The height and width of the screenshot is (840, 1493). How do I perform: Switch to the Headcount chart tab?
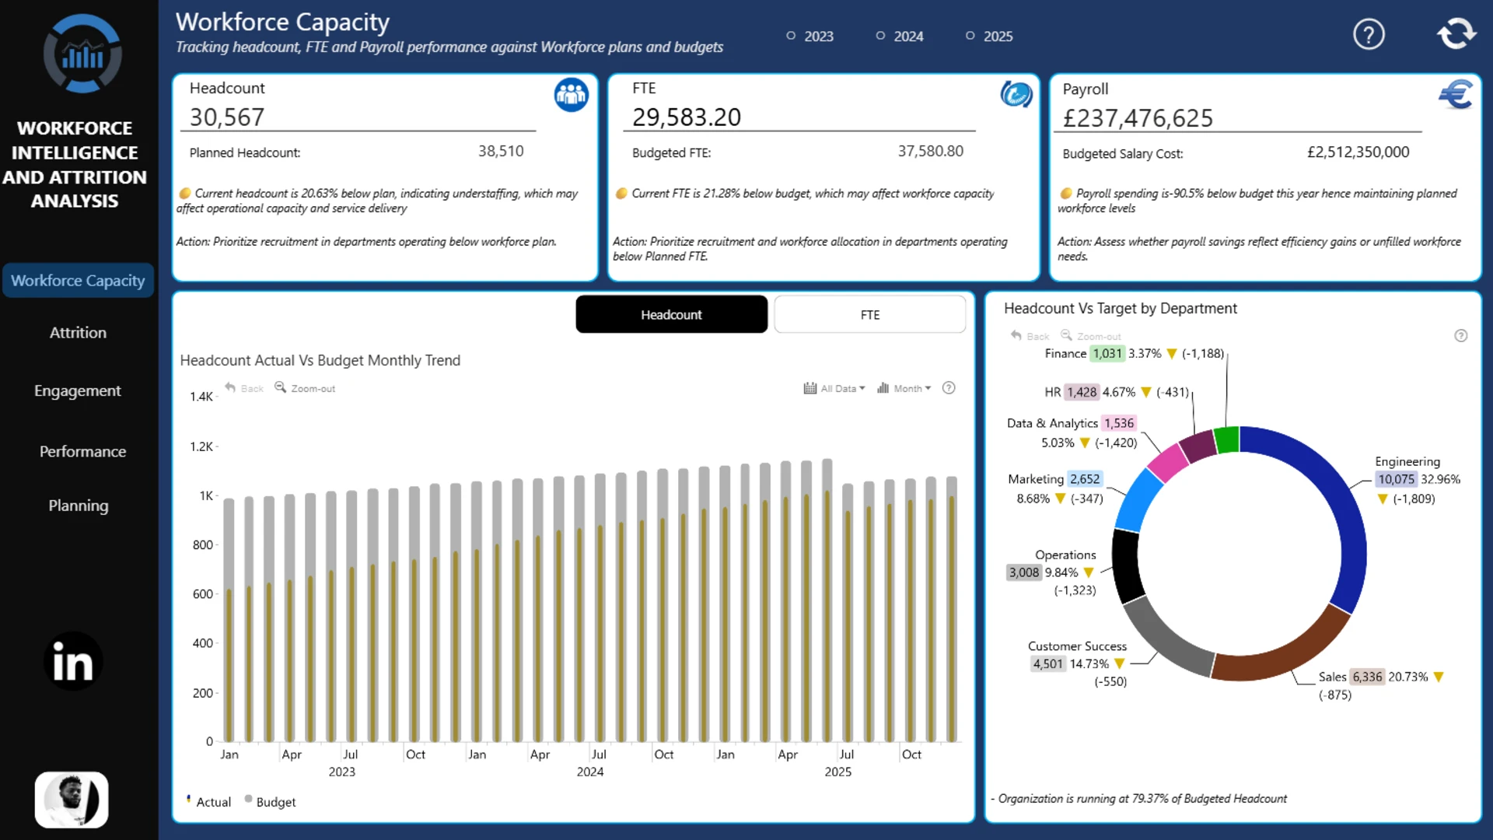pyautogui.click(x=671, y=315)
